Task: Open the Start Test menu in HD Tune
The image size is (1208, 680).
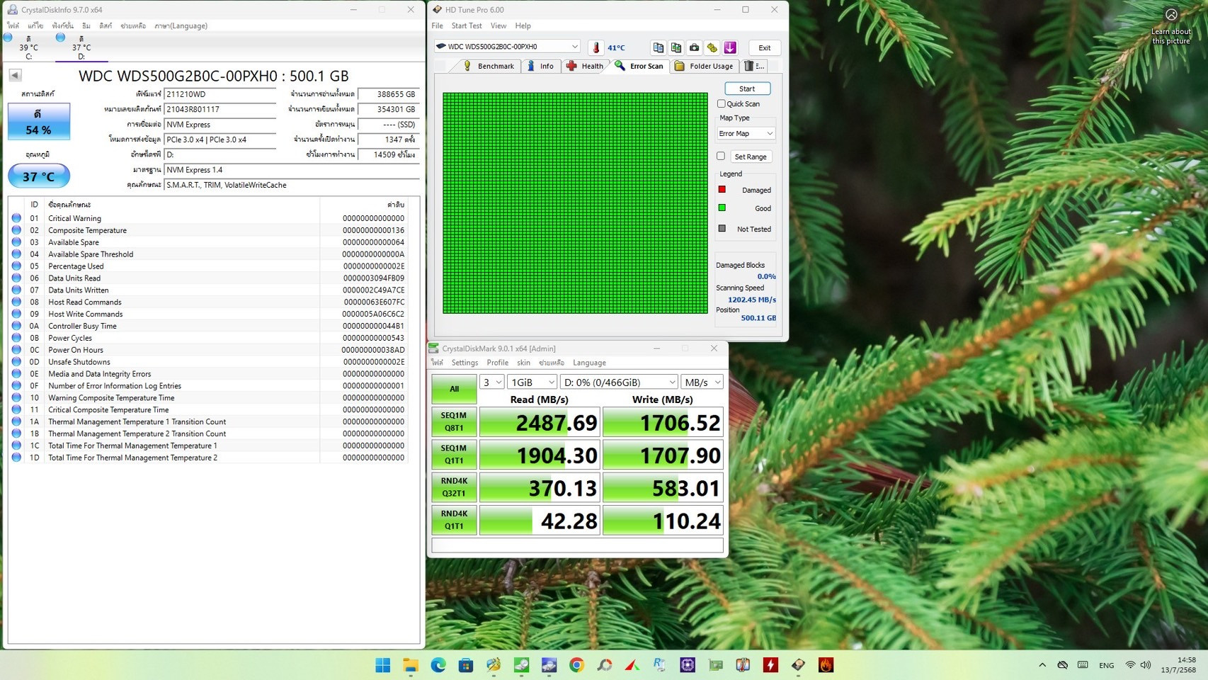Action: pos(467,25)
